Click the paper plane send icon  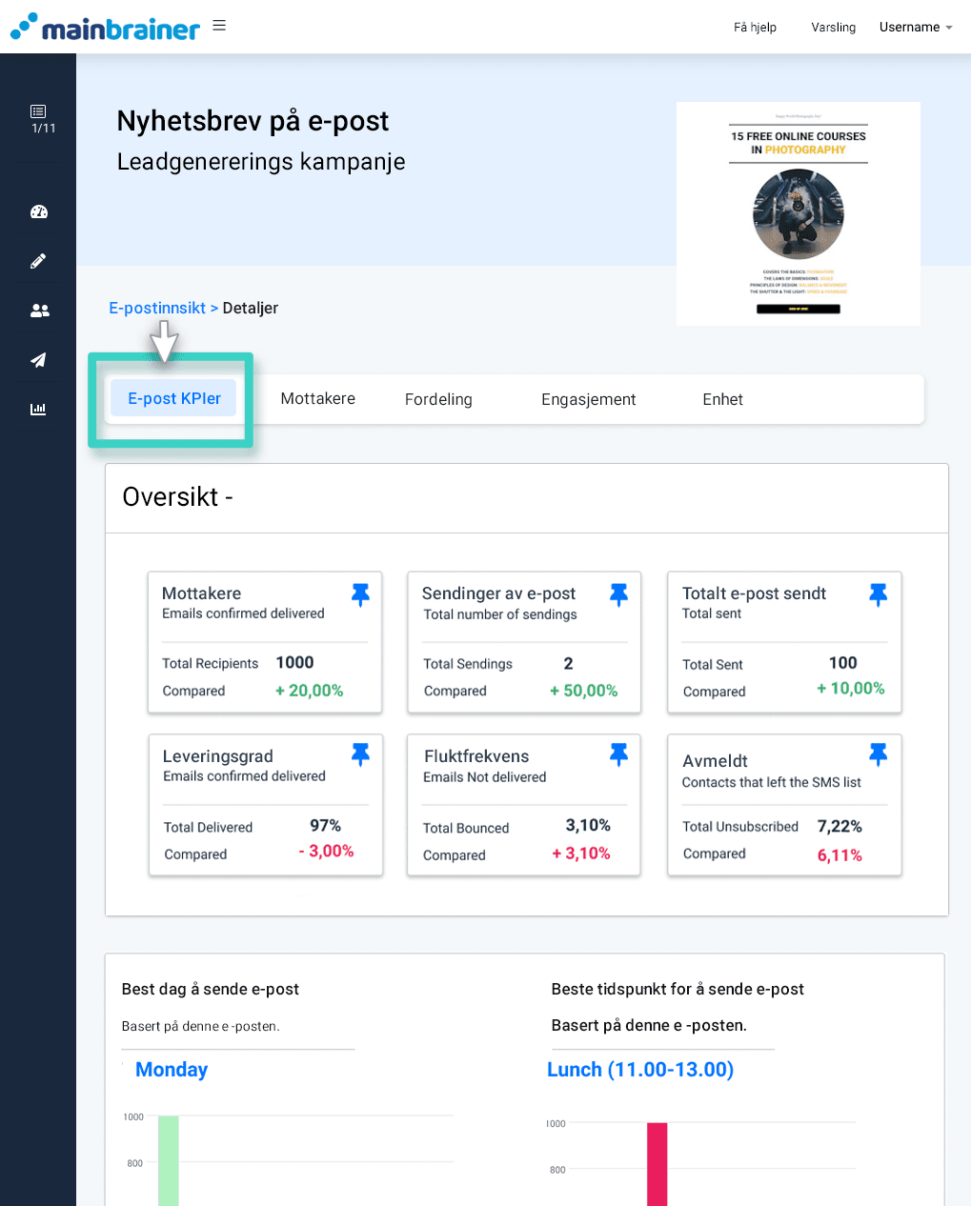[x=38, y=359]
